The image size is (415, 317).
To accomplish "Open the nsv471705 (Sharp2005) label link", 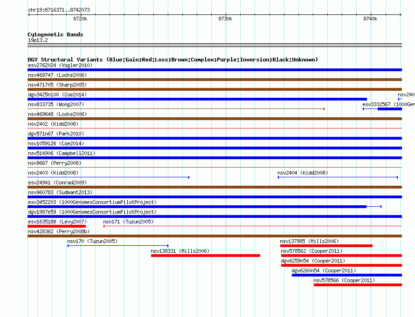I will [x=57, y=85].
